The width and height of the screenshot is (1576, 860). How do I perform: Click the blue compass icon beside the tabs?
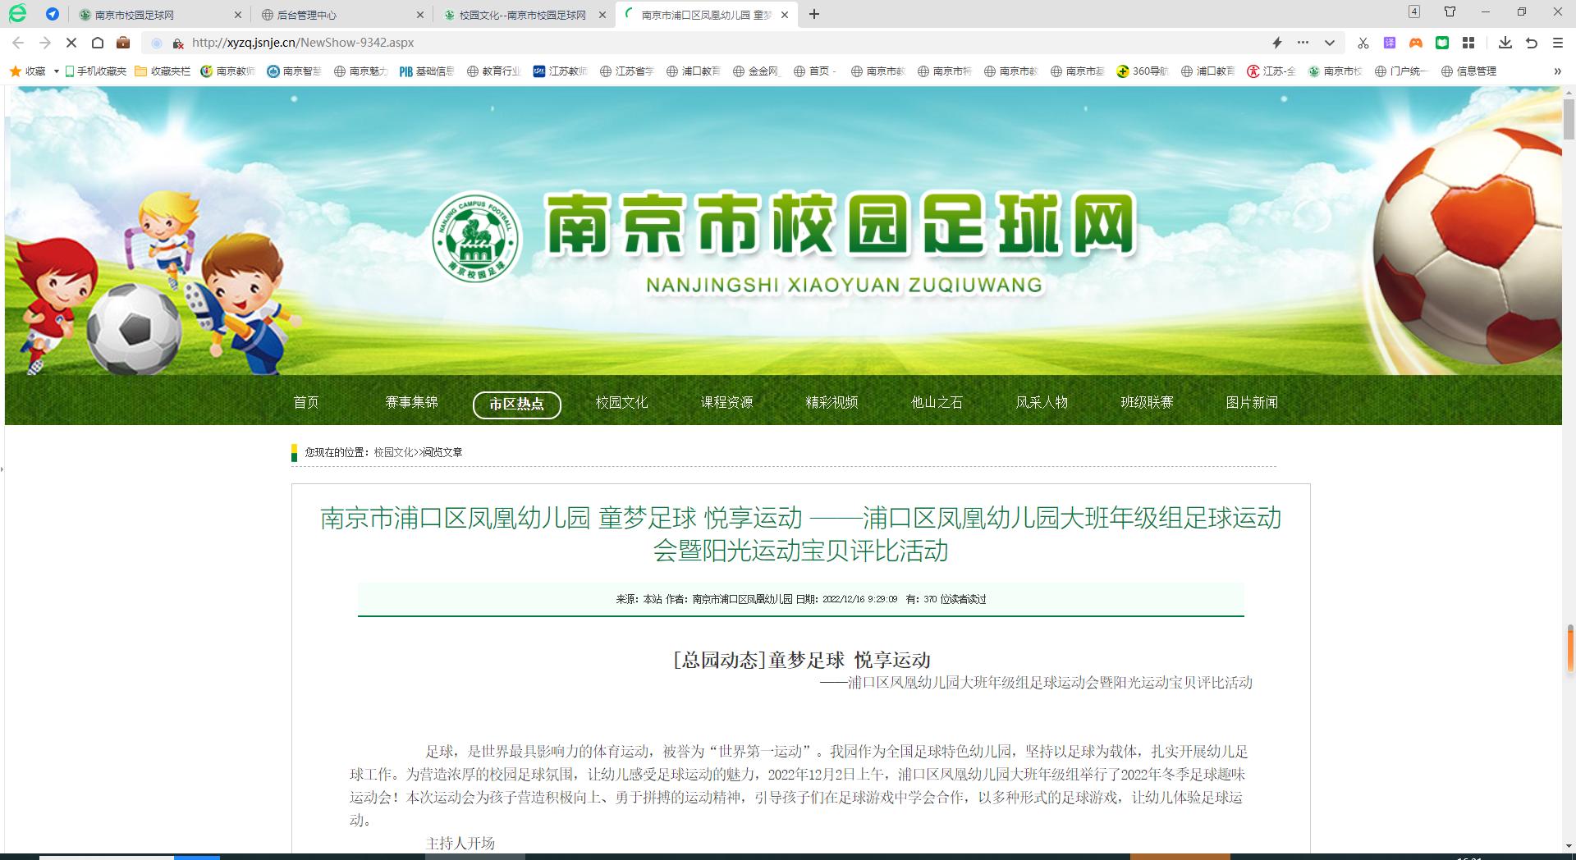pos(53,14)
